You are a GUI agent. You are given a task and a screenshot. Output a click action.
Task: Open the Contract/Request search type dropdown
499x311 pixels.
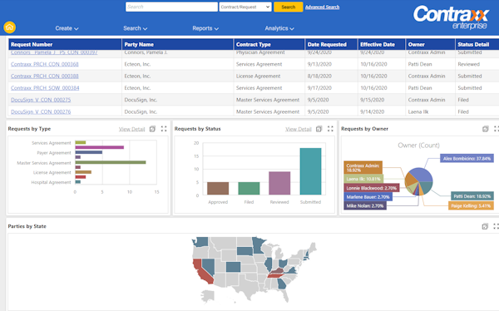(245, 7)
